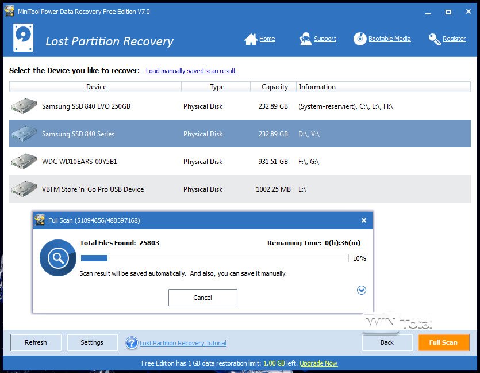Click the Samsung SSD 840 Series drive icon

tap(24, 134)
